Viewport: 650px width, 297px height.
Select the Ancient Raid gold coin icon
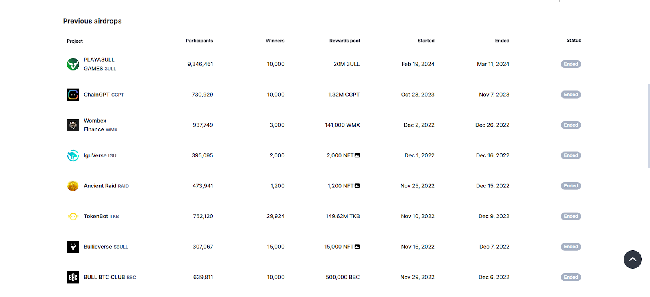point(73,186)
